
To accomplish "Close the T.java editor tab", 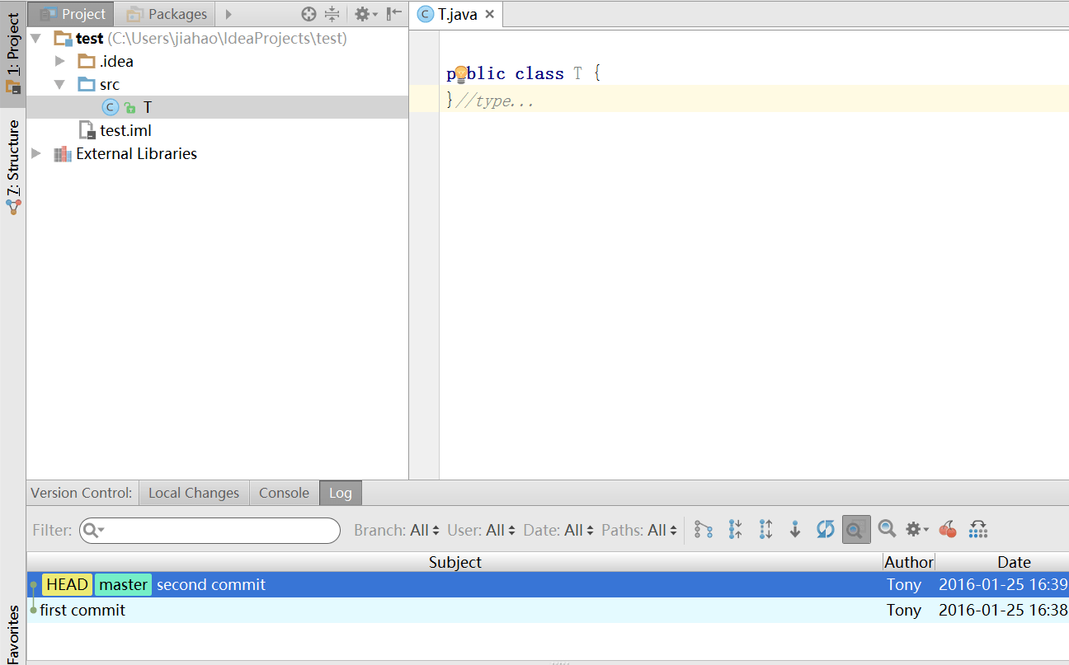I will pos(490,14).
